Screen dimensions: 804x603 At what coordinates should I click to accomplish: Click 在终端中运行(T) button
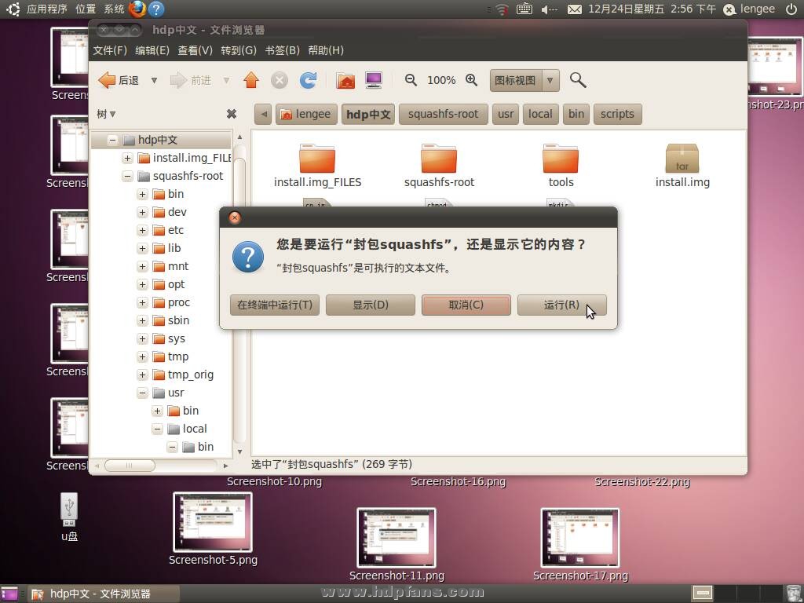275,305
